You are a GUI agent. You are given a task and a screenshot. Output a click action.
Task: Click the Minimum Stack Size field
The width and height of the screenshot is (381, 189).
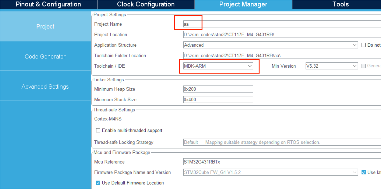218,100
